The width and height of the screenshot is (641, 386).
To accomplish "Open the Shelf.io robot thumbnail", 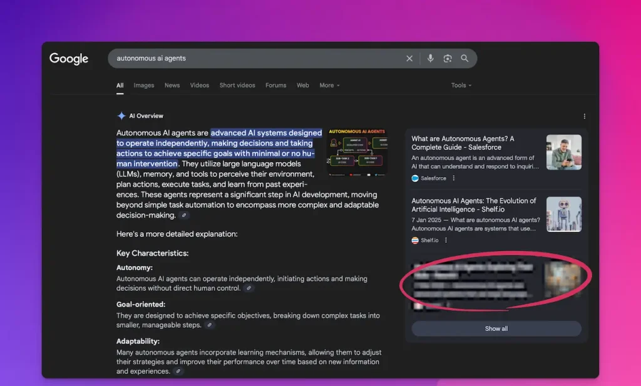I will click(564, 215).
